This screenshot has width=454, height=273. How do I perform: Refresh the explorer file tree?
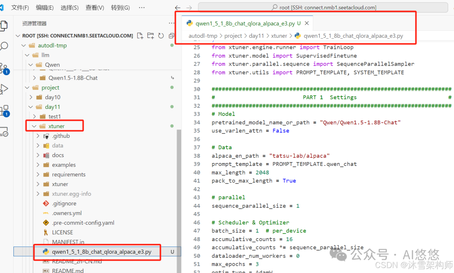point(161,36)
